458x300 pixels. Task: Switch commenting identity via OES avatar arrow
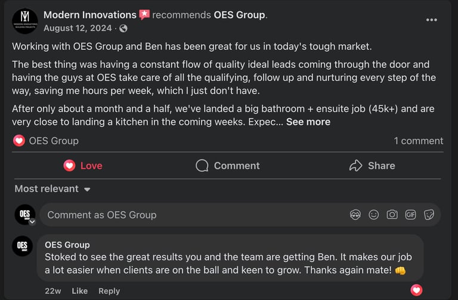coord(32,221)
